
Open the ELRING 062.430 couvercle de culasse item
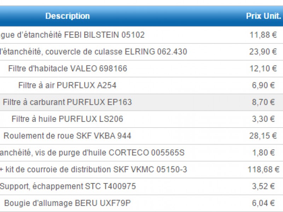tap(93, 52)
